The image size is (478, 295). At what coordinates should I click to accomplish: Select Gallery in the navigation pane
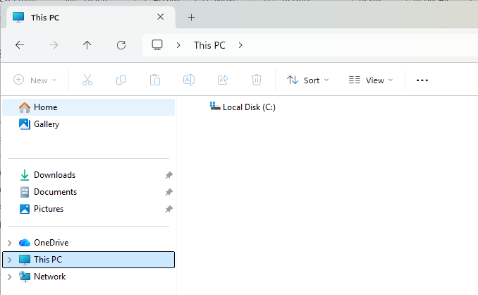(46, 124)
